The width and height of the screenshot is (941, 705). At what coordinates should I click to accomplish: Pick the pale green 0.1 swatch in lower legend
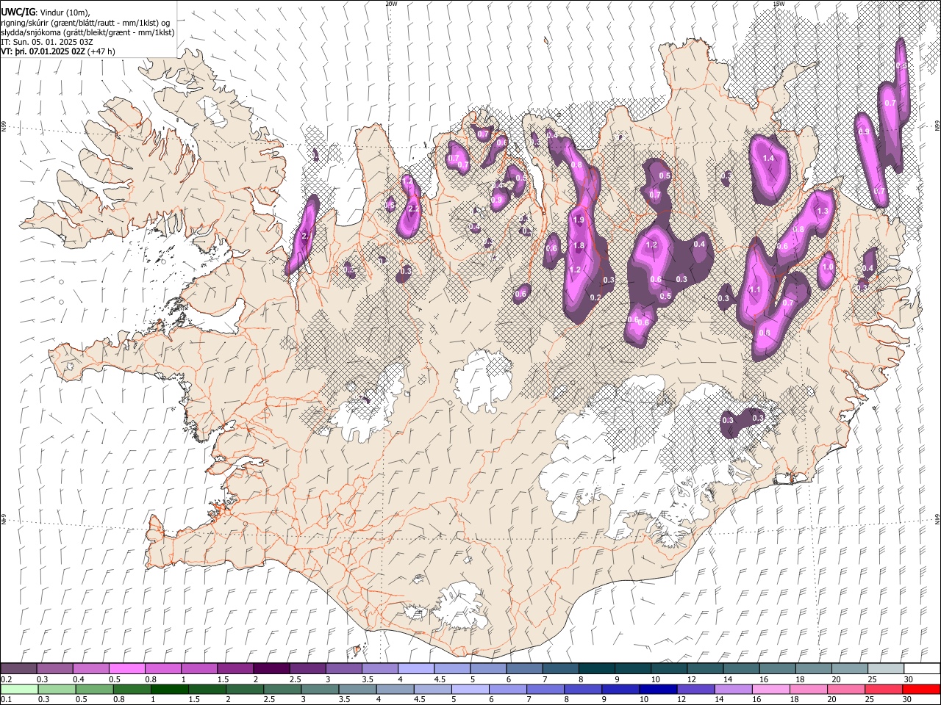pos(18,690)
